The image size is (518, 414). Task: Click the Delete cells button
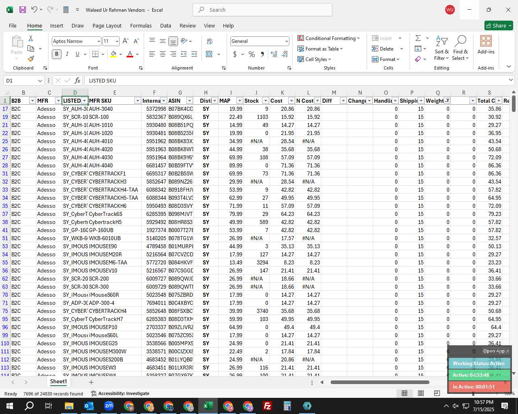pyautogui.click(x=383, y=49)
